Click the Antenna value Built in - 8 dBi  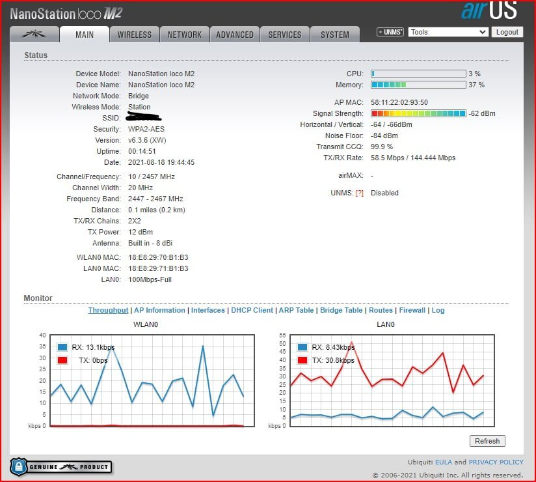click(x=150, y=243)
